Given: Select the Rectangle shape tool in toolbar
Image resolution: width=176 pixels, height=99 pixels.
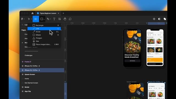Looking at the screenshot, I should (42, 19).
